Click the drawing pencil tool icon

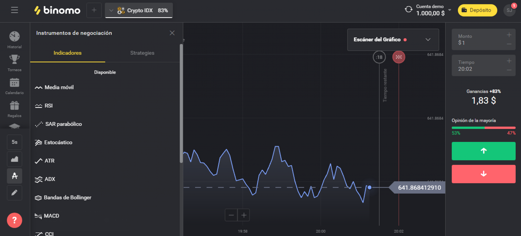coord(15,193)
